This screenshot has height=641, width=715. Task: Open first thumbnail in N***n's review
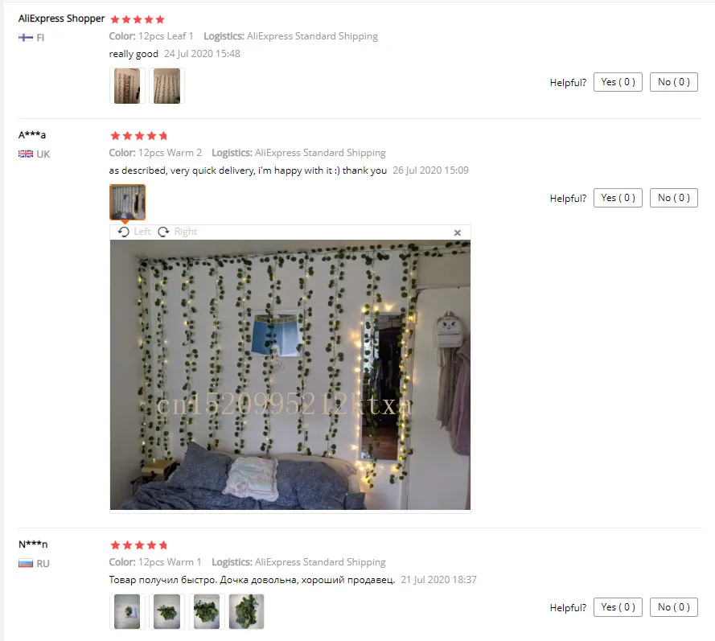tap(127, 611)
